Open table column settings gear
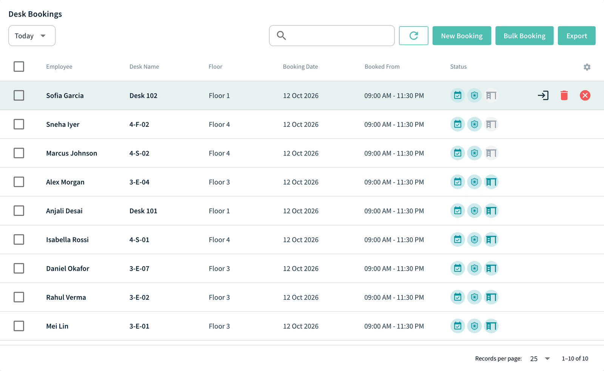 (587, 67)
